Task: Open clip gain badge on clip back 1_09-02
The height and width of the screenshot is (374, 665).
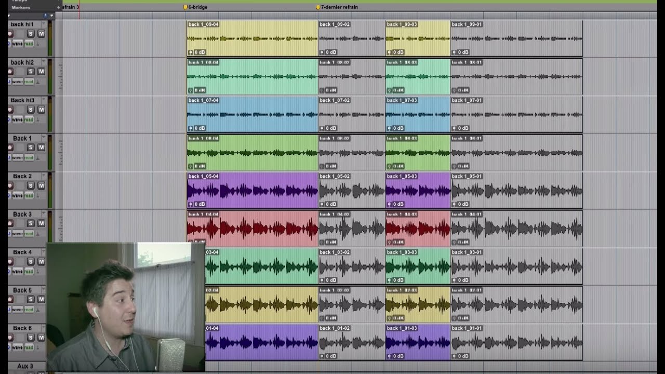Action: coord(322,52)
